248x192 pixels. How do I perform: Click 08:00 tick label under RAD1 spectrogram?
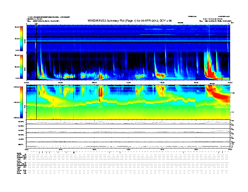tap(94, 83)
